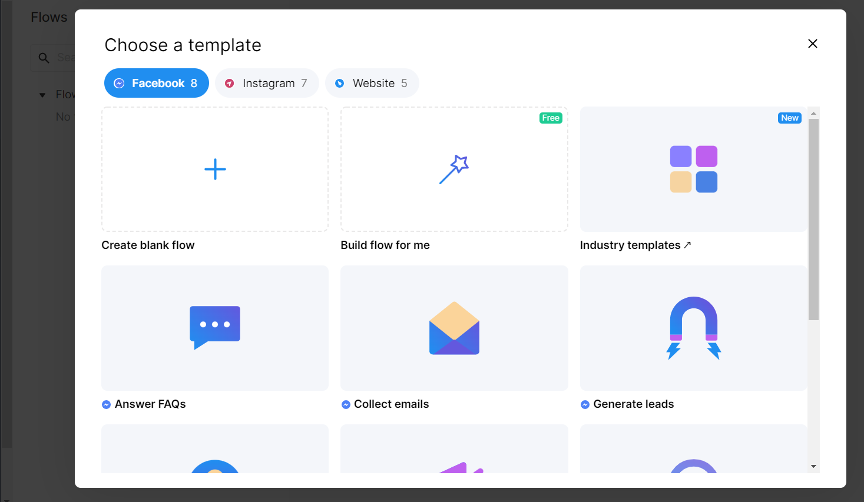
Task: Click the search magnifier icon in Flows
Action: 44,58
